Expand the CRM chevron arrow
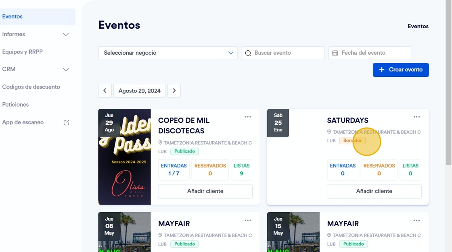Image resolution: width=452 pixels, height=252 pixels. (66, 70)
